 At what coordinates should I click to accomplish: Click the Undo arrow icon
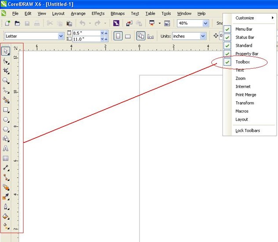click(83, 23)
